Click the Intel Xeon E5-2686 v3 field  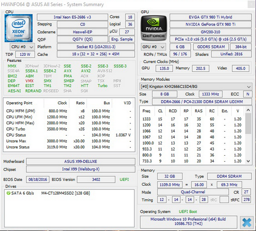(72, 17)
